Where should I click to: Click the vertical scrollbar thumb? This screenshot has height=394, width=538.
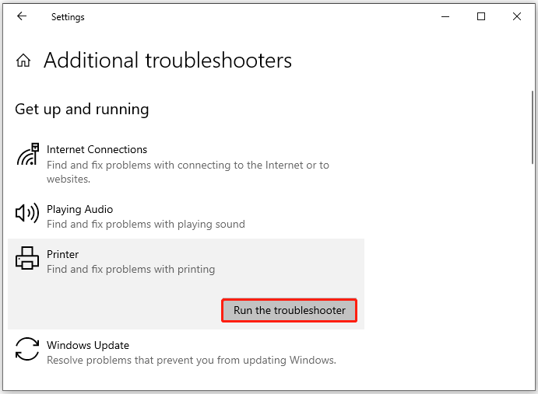[533, 127]
